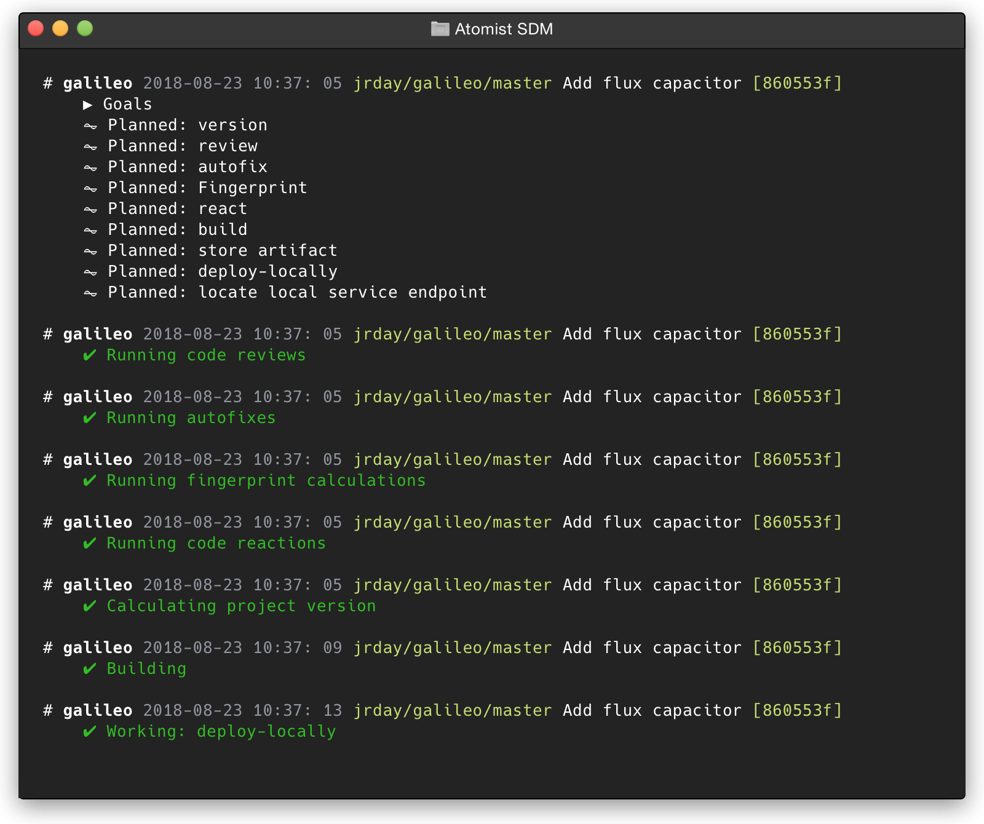
Task: Click the tilde icon before Planned: autofix
Action: pos(90,168)
